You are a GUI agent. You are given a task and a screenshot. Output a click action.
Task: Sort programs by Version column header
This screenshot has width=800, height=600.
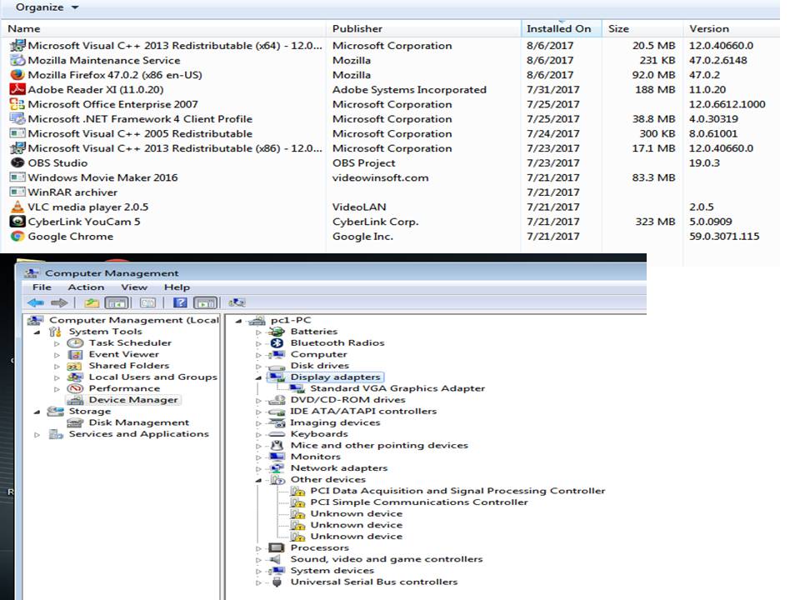(732, 28)
